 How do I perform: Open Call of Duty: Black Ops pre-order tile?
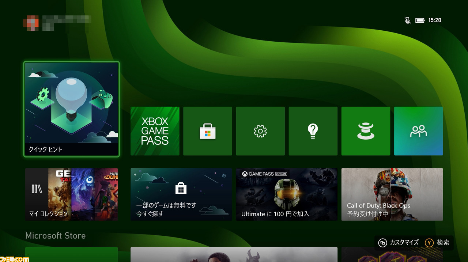(392, 194)
